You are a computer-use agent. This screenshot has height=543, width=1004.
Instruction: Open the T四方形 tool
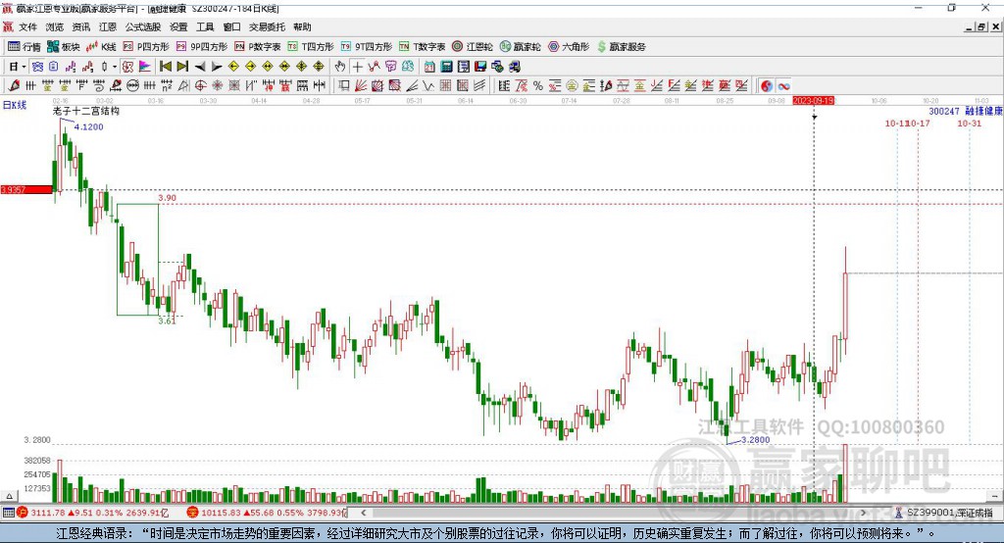pyautogui.click(x=311, y=47)
